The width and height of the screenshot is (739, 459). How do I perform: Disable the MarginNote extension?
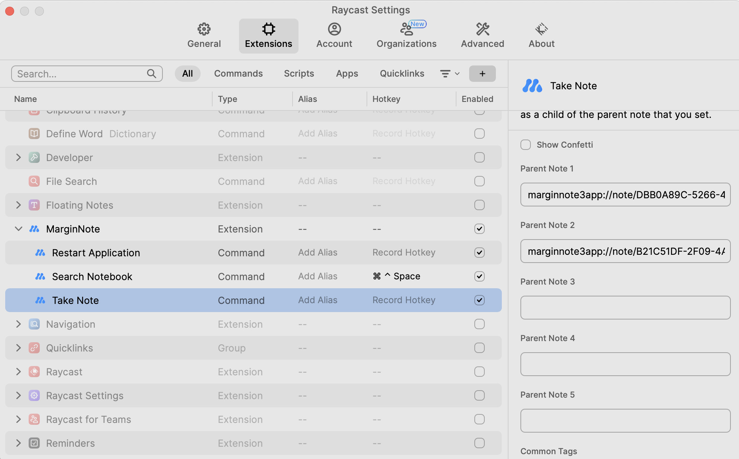click(x=479, y=229)
